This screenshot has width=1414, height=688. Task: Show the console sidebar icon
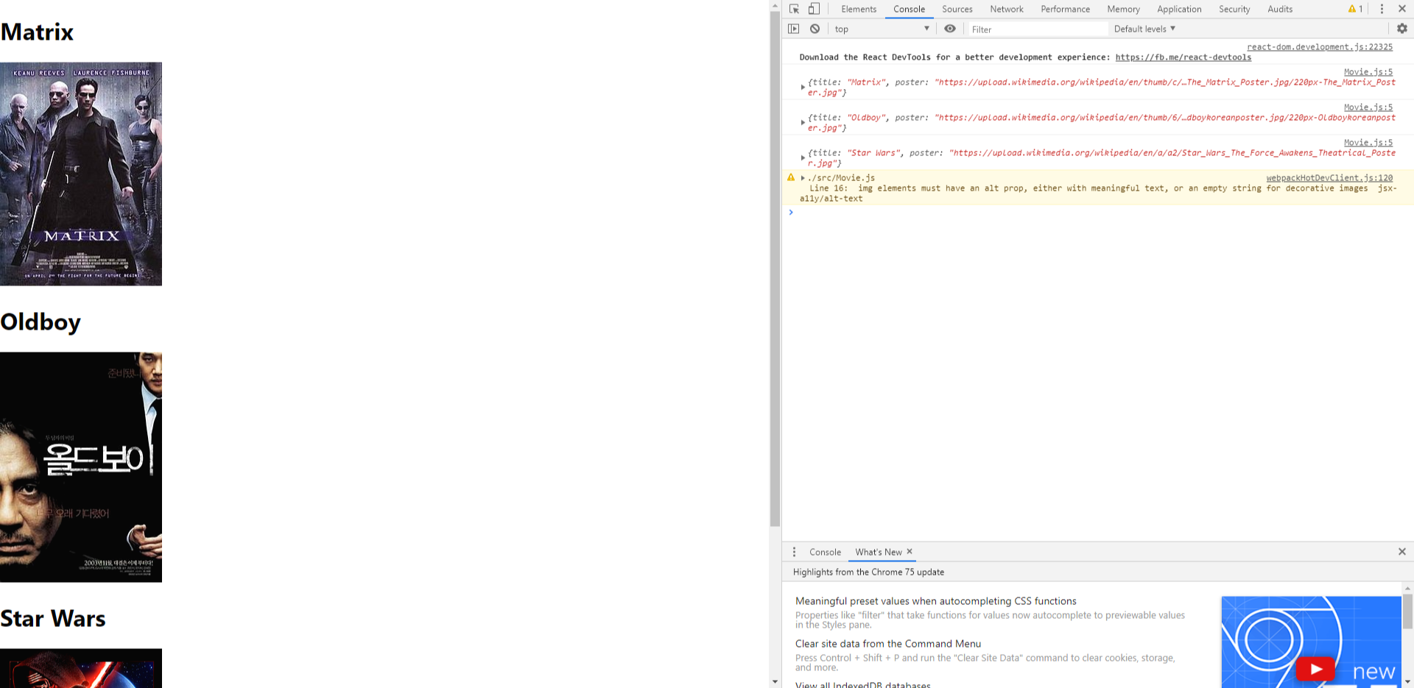click(793, 29)
